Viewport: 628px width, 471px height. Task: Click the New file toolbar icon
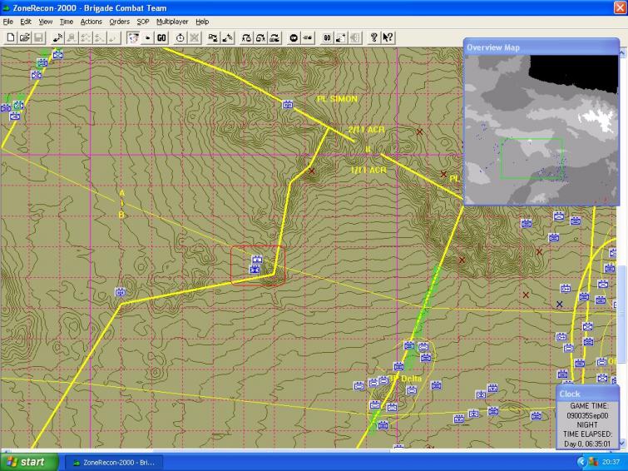click(11, 37)
